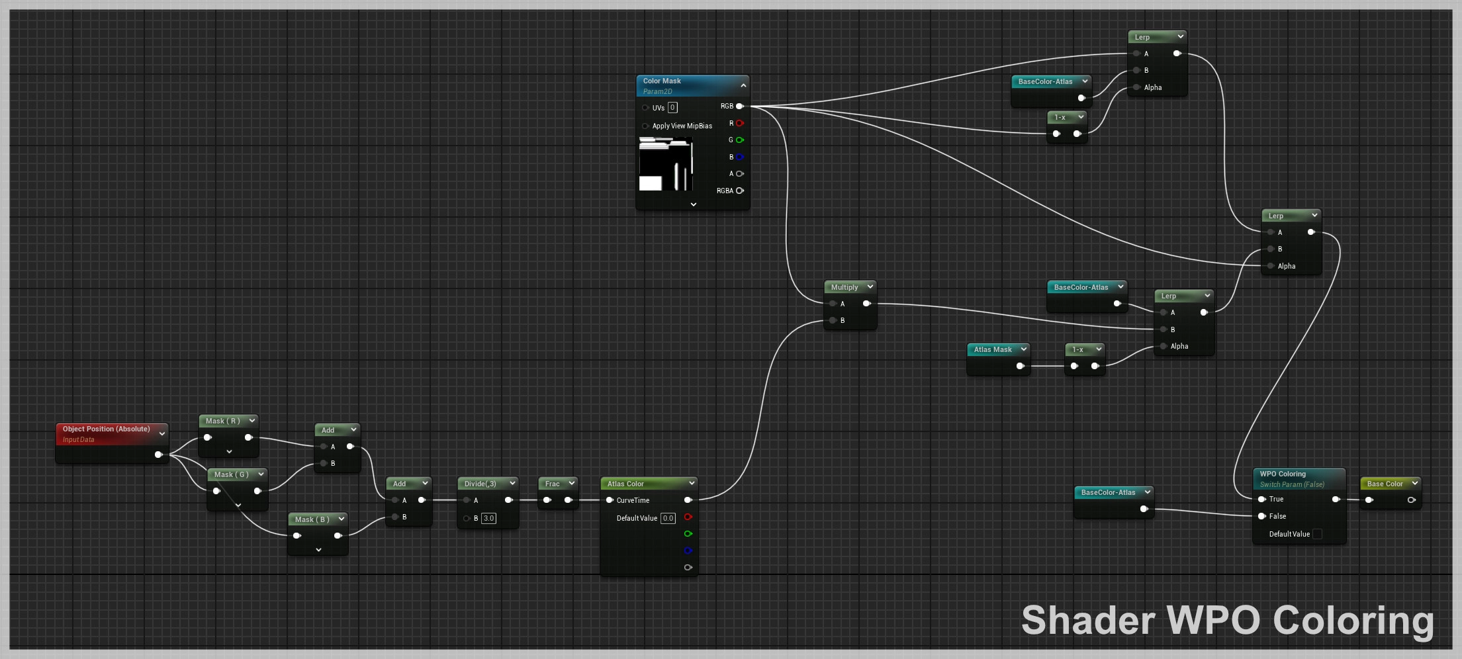The width and height of the screenshot is (1462, 659).
Task: Collapse the Color Mask node using its top arrow
Action: 743,85
